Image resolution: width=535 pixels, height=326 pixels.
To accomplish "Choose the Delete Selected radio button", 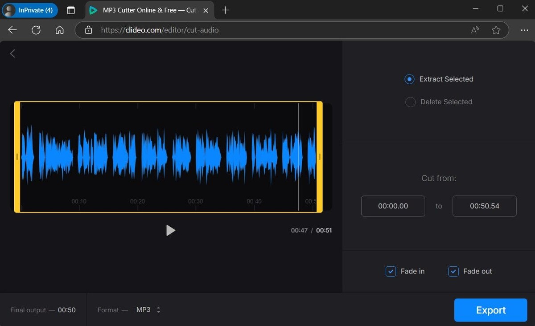I will coord(410,102).
